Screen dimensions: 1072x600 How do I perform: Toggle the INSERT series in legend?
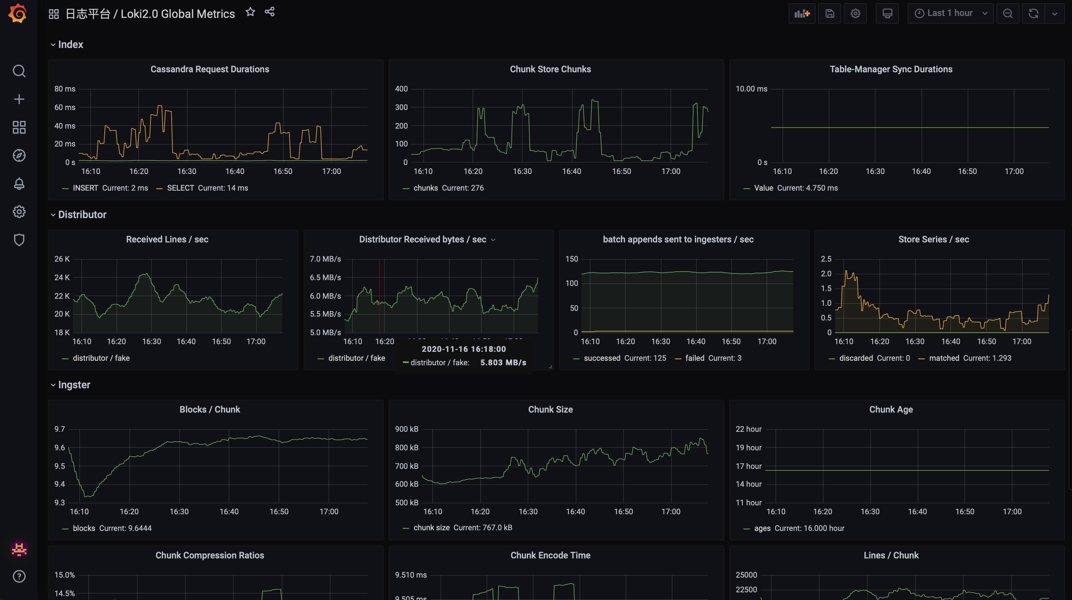pos(85,188)
